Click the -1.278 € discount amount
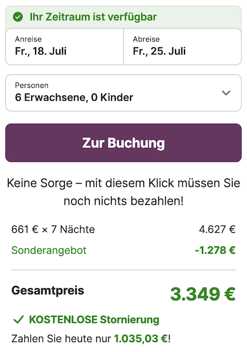 [215, 250]
